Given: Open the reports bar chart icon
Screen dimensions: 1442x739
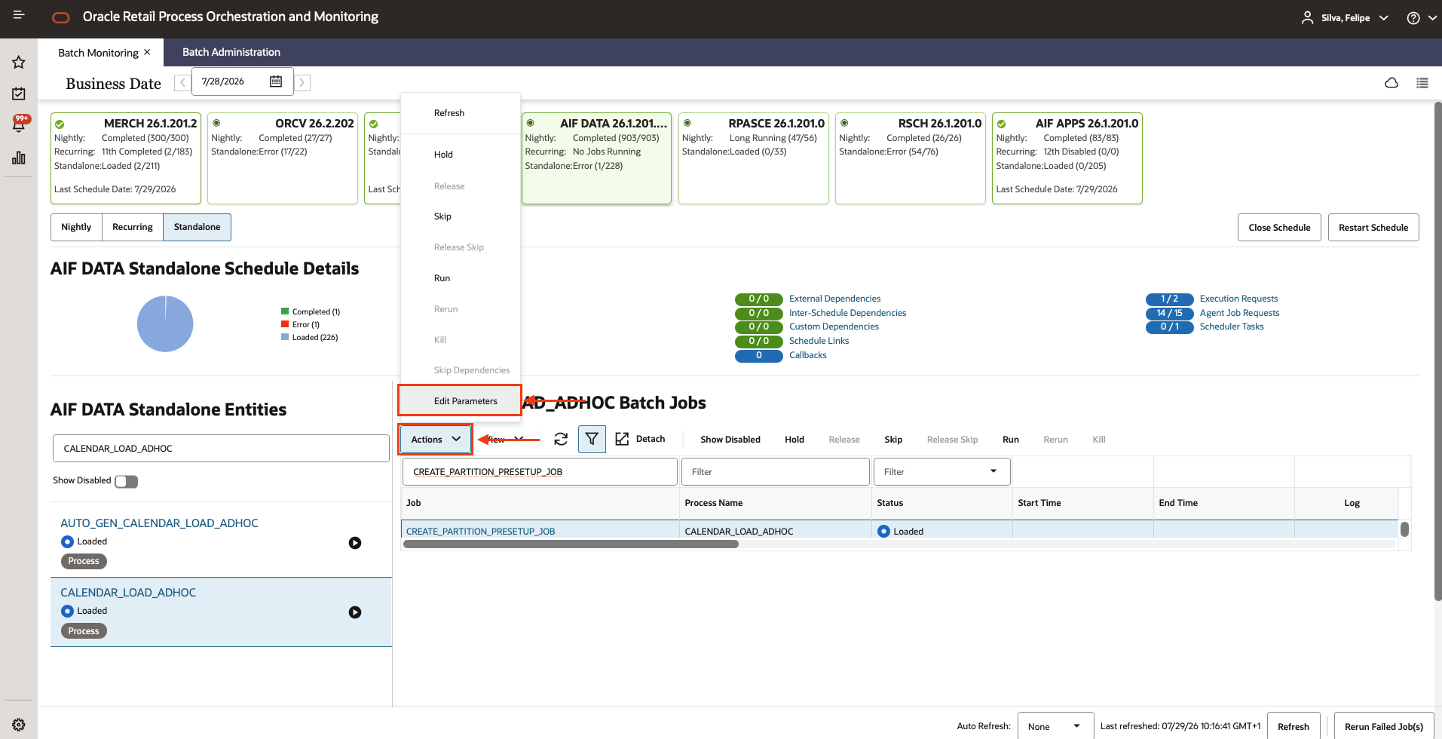Looking at the screenshot, I should (x=19, y=158).
